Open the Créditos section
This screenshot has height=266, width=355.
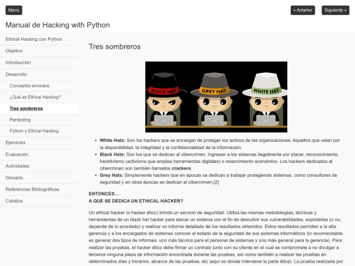(x=39, y=201)
